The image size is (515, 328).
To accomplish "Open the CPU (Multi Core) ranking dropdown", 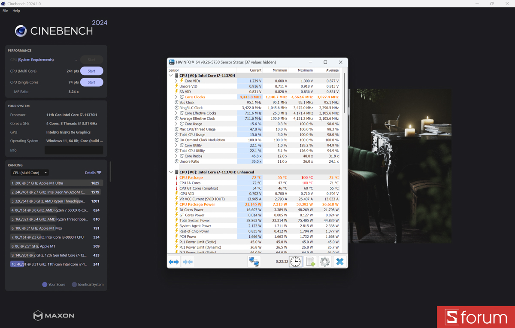I will click(x=30, y=173).
